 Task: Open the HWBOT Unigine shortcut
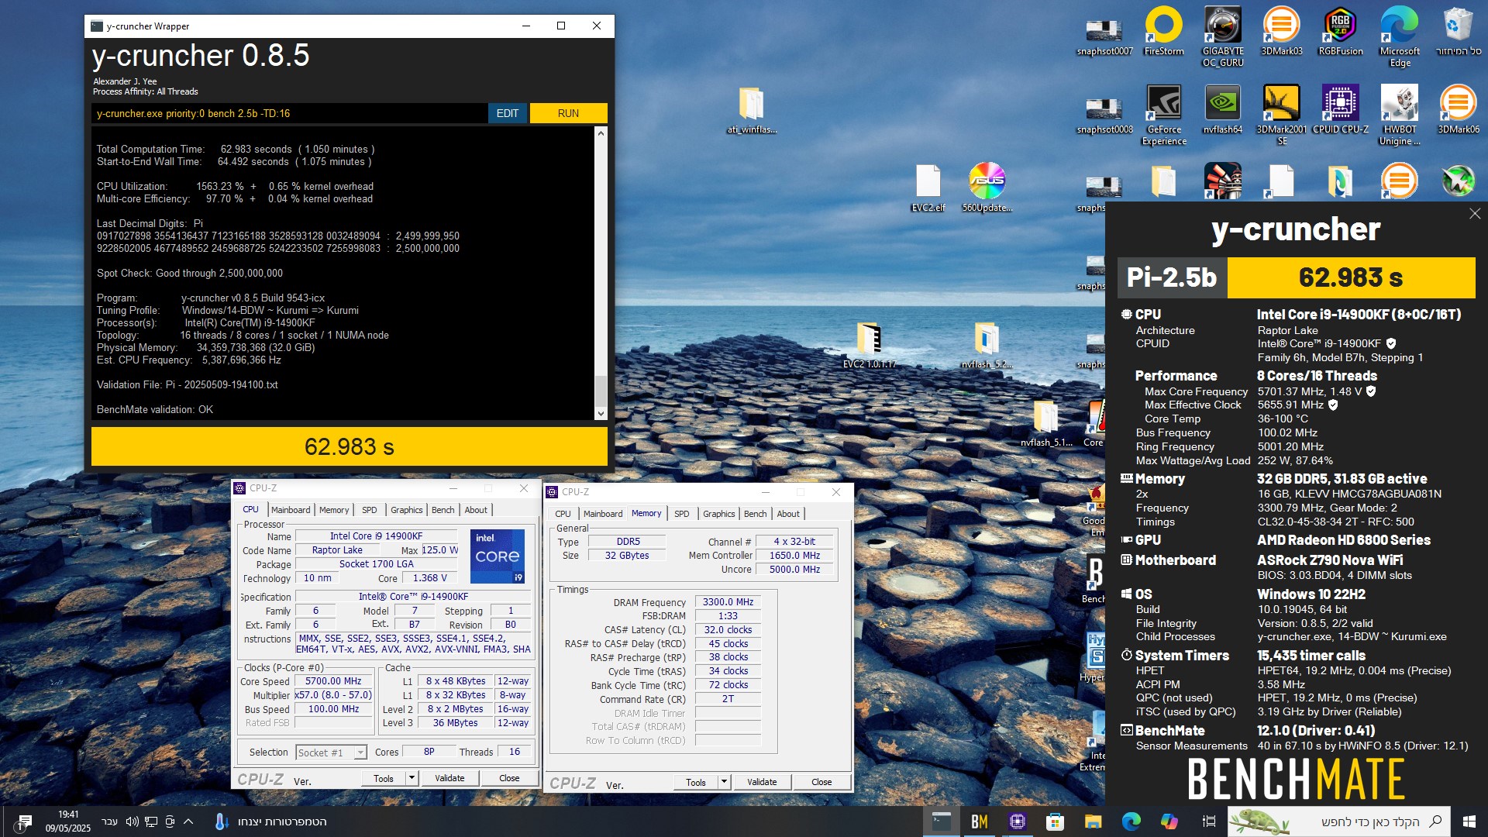(x=1399, y=115)
